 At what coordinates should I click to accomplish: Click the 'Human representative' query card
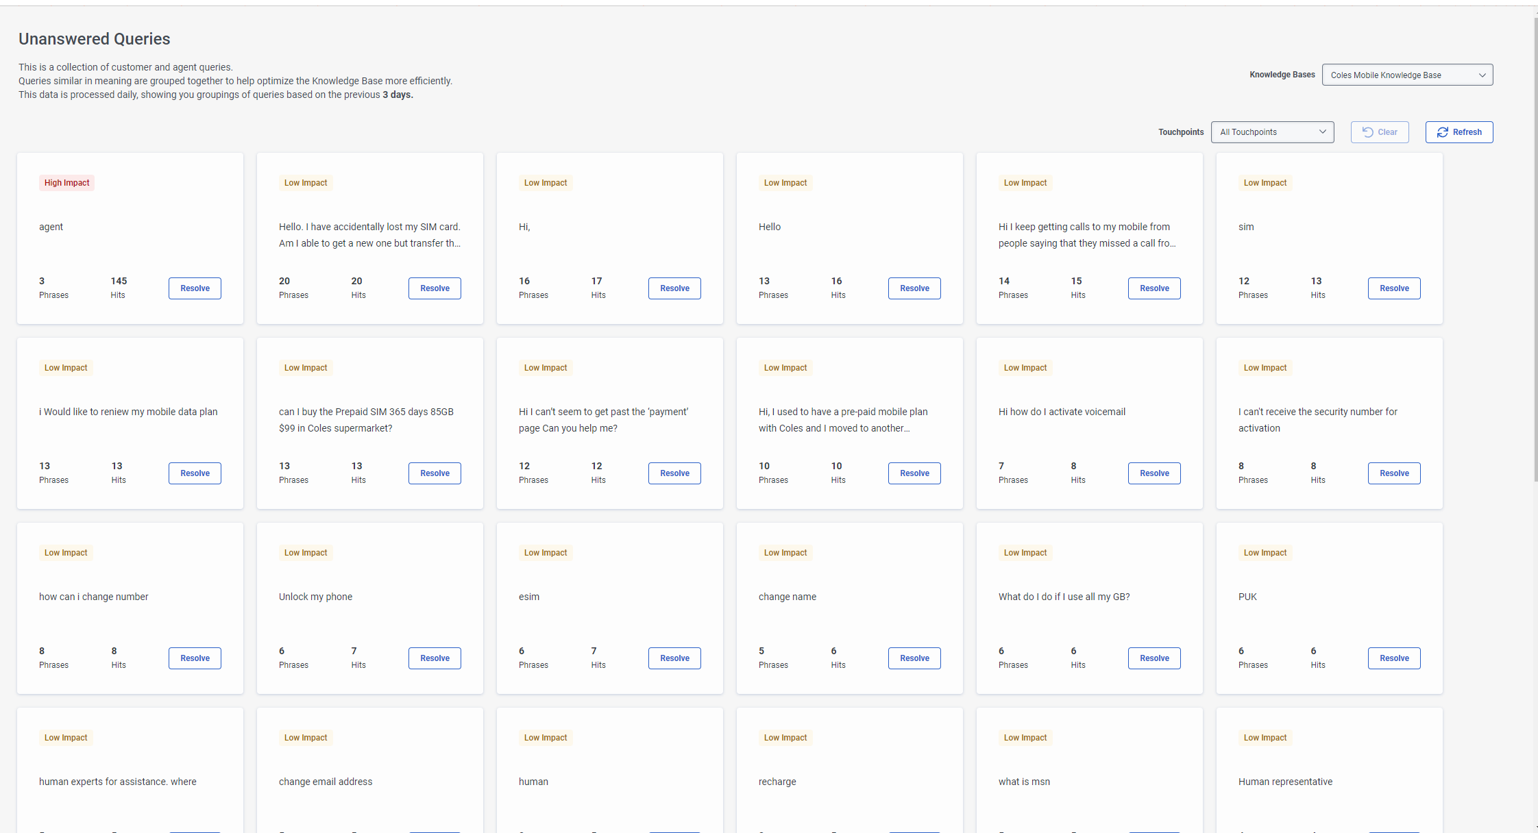[x=1285, y=782]
